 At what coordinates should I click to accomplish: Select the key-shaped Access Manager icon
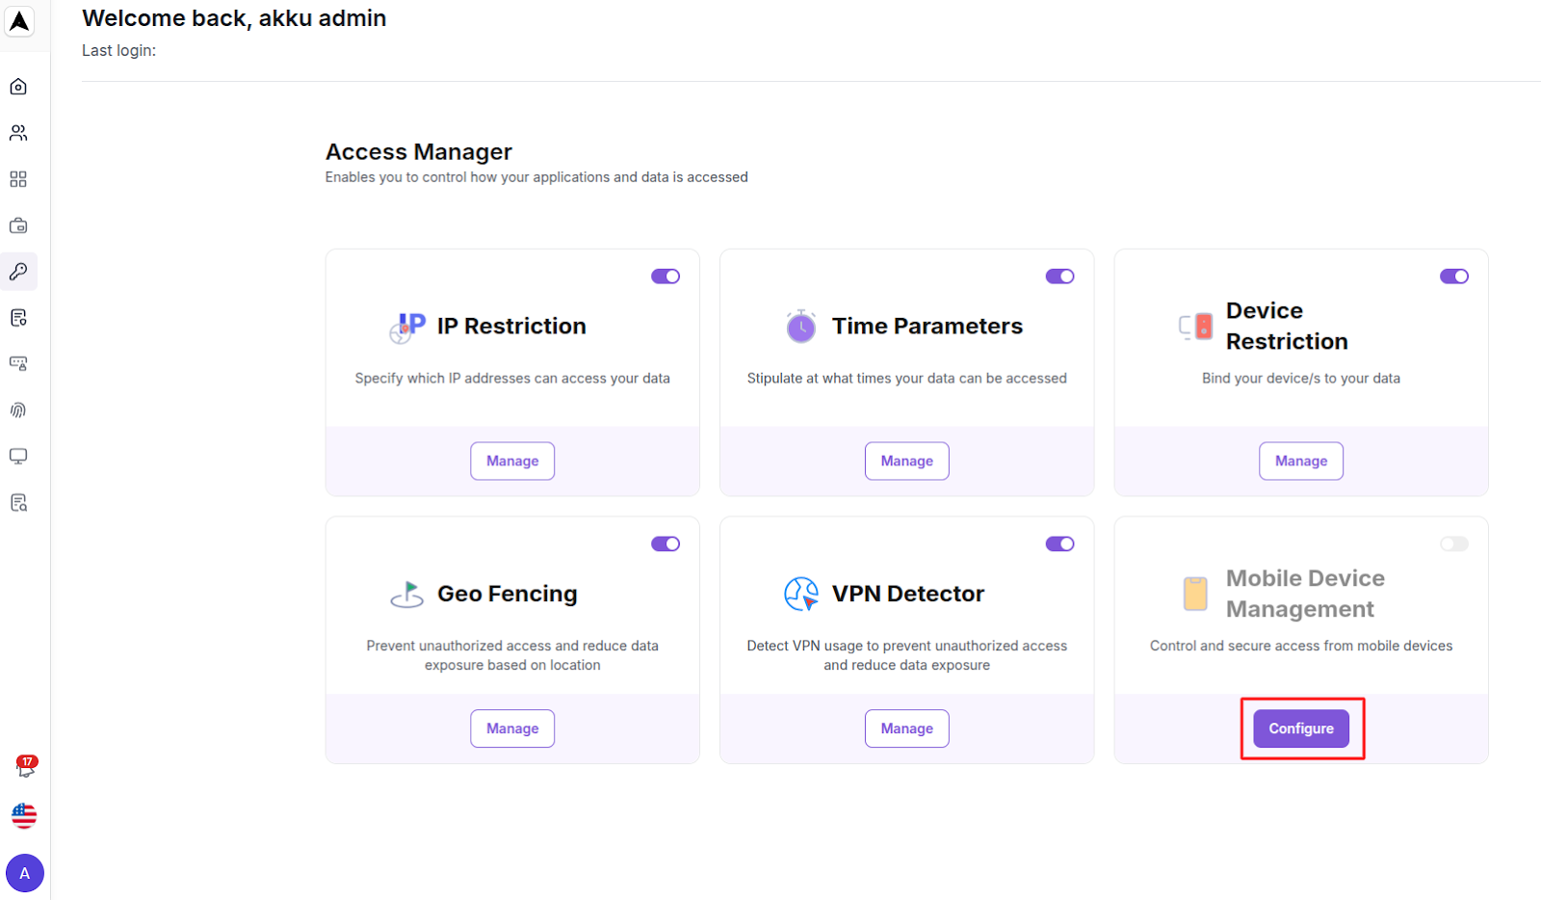pos(17,271)
